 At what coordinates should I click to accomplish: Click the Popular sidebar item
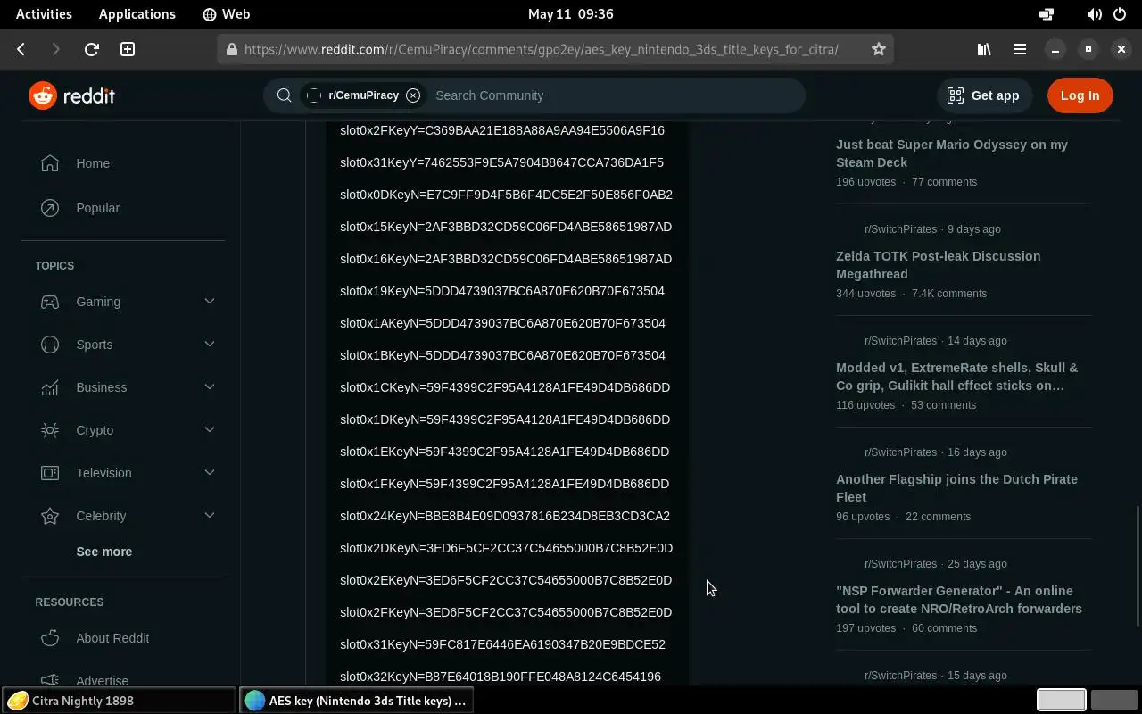pos(123,208)
